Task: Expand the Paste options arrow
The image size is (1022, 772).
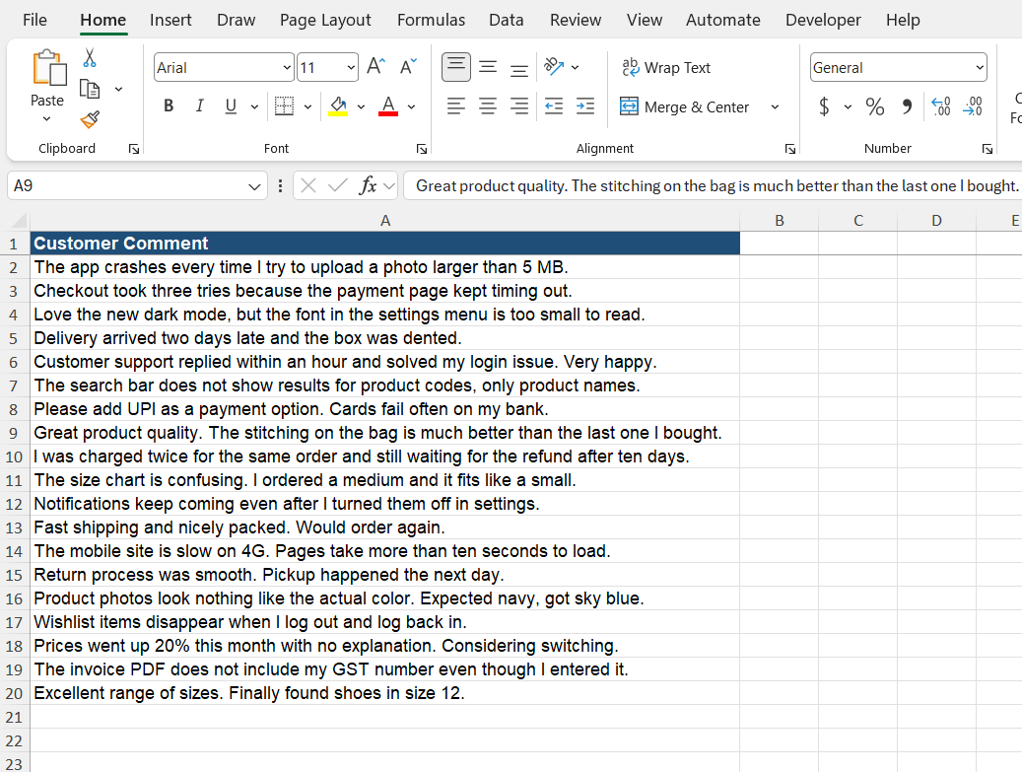Action: pyautogui.click(x=46, y=118)
